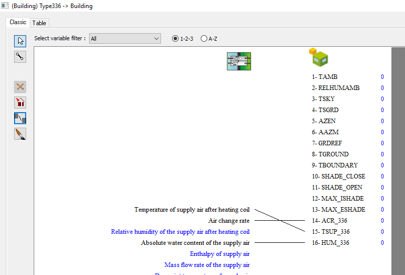Select the arrow pointer tool
Screen dimensions: 405x275
coord(20,41)
